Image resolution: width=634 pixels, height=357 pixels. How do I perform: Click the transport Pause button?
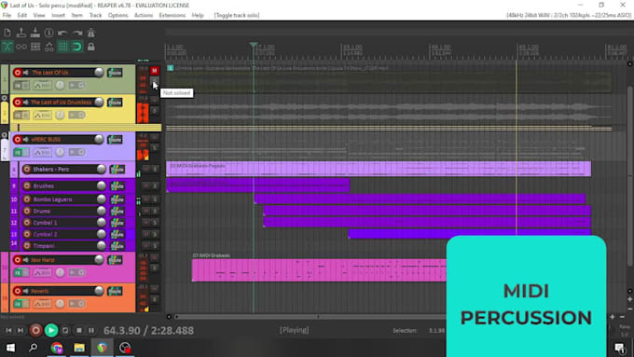point(91,331)
